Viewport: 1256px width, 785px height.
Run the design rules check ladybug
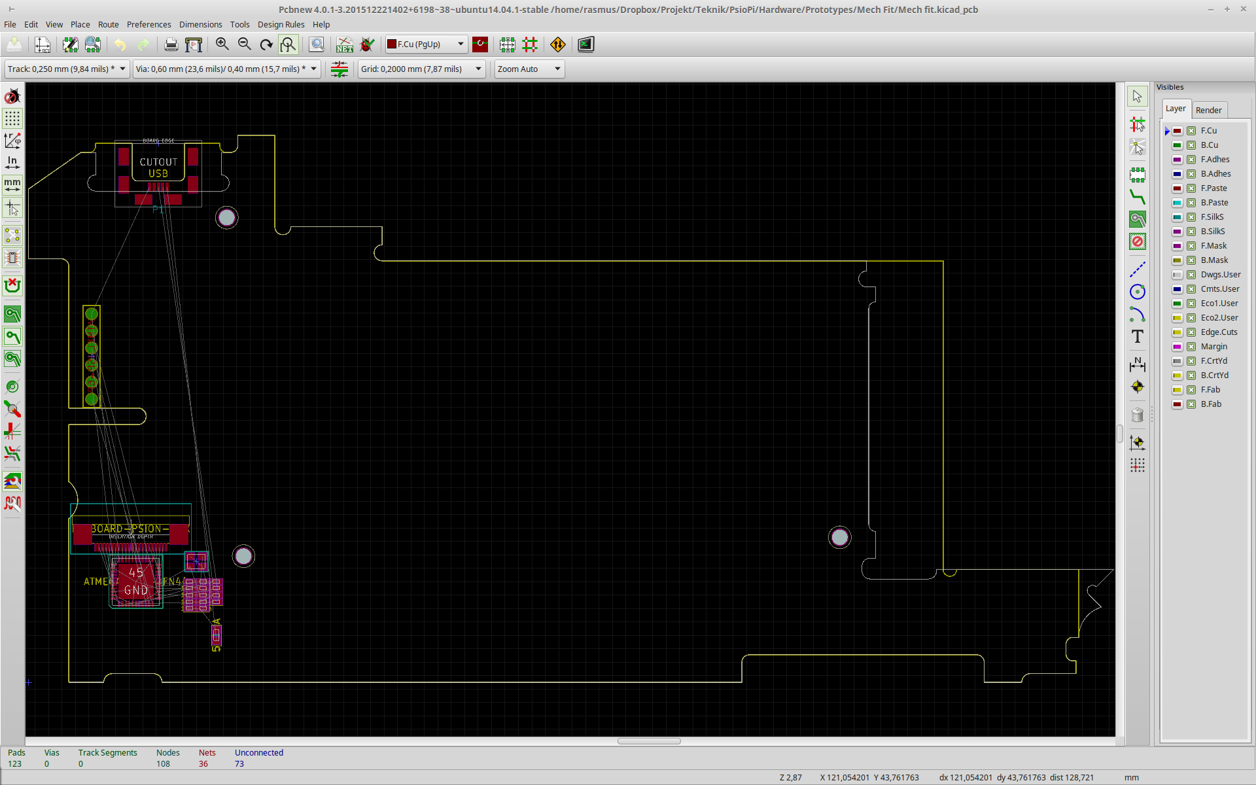click(x=367, y=44)
